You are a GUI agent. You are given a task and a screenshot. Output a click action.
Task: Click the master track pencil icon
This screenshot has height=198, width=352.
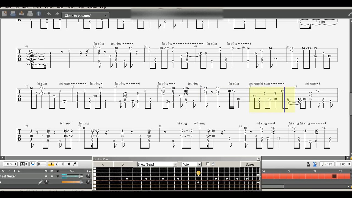pyautogui.click(x=40, y=182)
